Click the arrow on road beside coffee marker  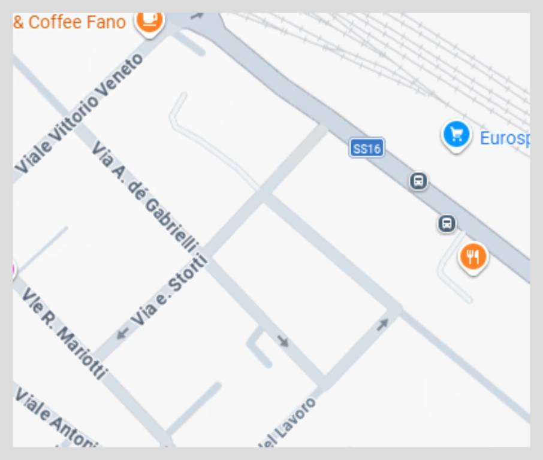coord(197,16)
